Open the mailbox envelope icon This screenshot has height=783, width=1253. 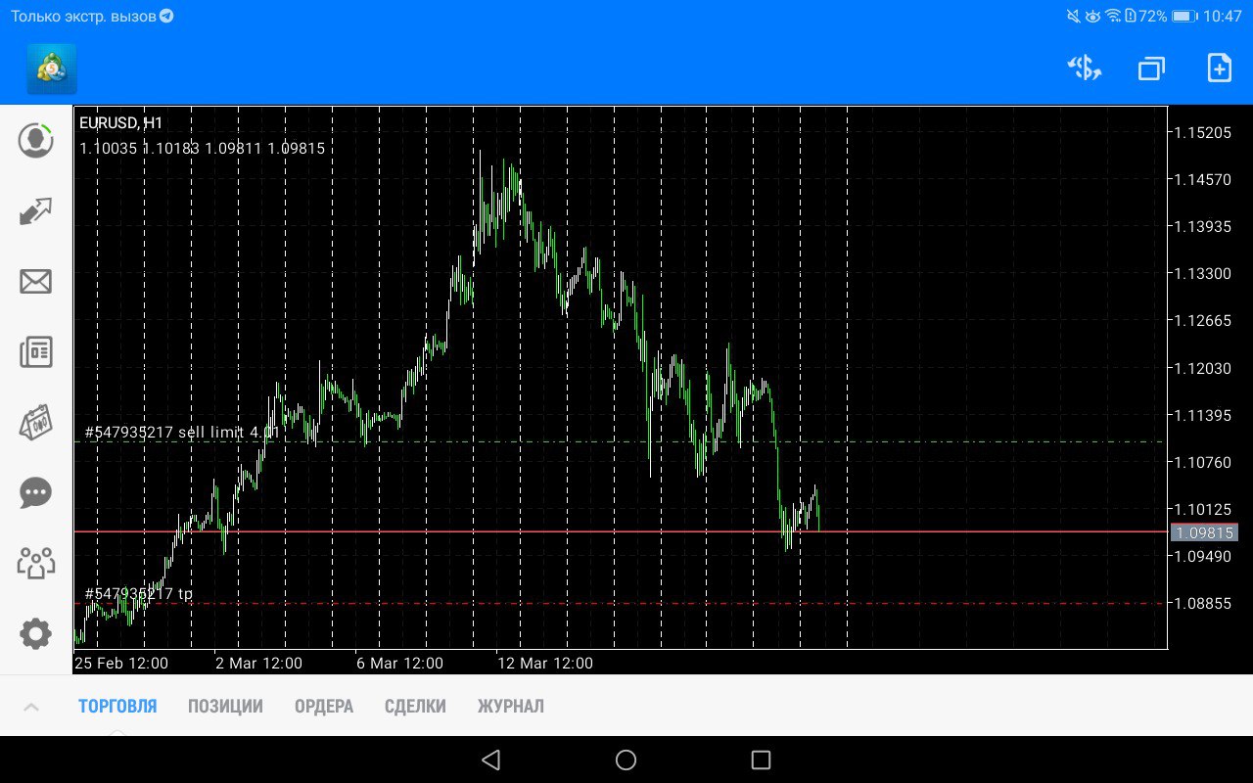36,282
